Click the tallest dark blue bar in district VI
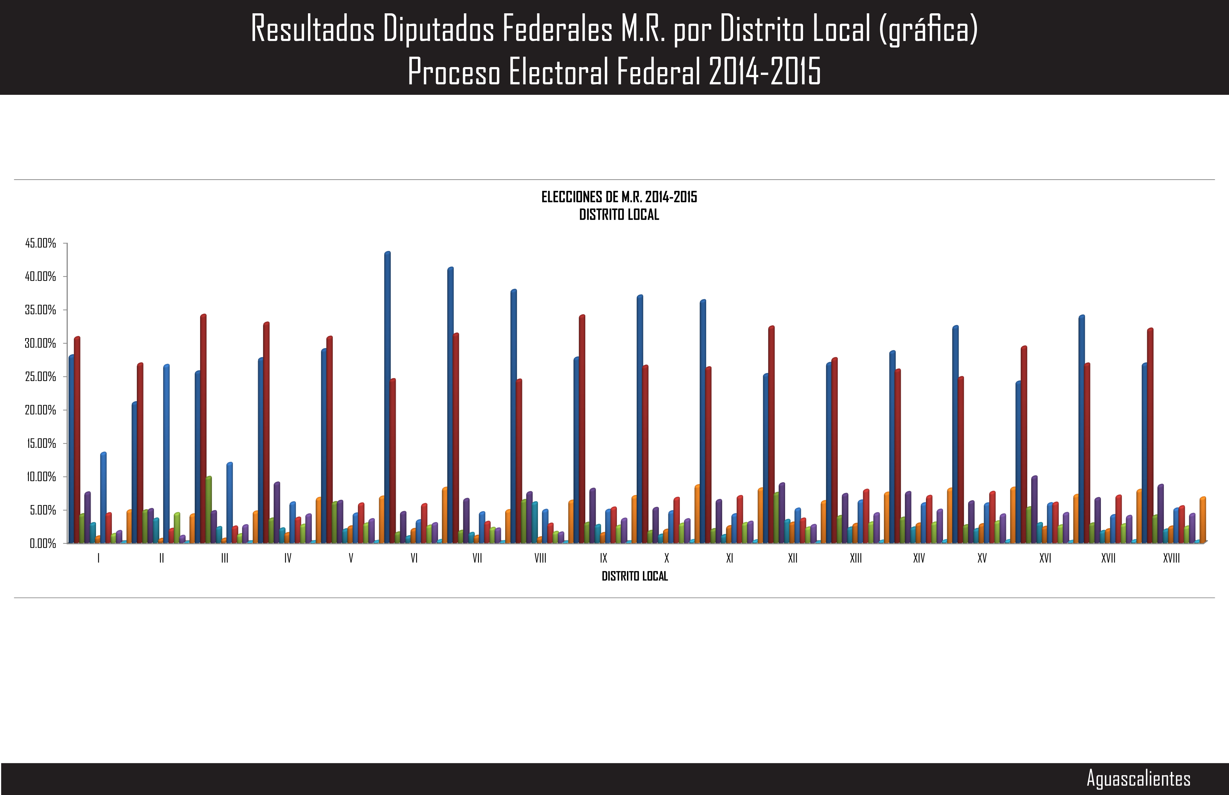The image size is (1229, 795). click(x=387, y=397)
